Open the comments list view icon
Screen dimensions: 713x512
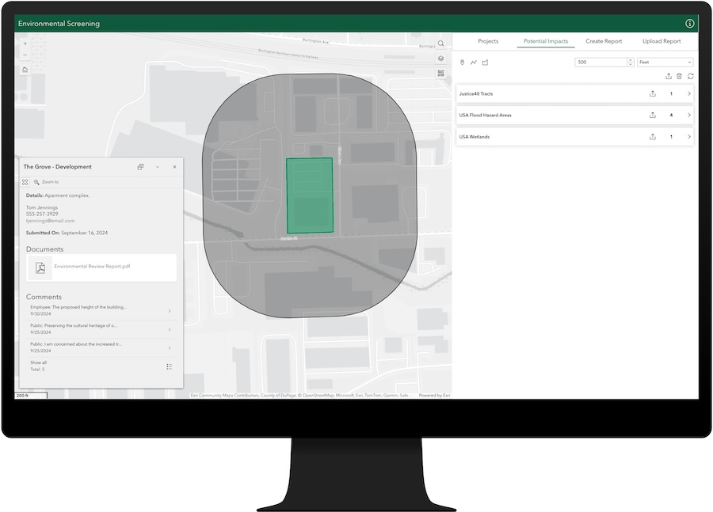tap(170, 366)
